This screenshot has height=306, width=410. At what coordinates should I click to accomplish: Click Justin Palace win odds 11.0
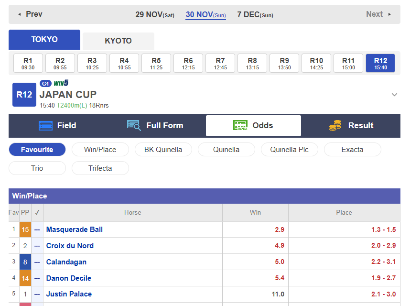[278, 294]
